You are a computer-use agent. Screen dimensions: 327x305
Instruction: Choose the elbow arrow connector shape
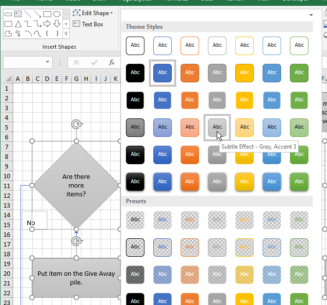pyautogui.click(x=37, y=24)
